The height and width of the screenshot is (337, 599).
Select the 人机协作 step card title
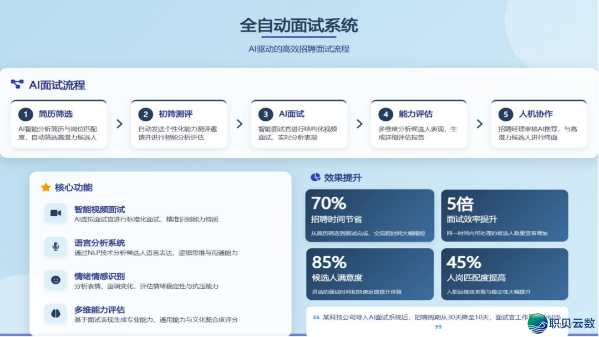[x=535, y=114]
